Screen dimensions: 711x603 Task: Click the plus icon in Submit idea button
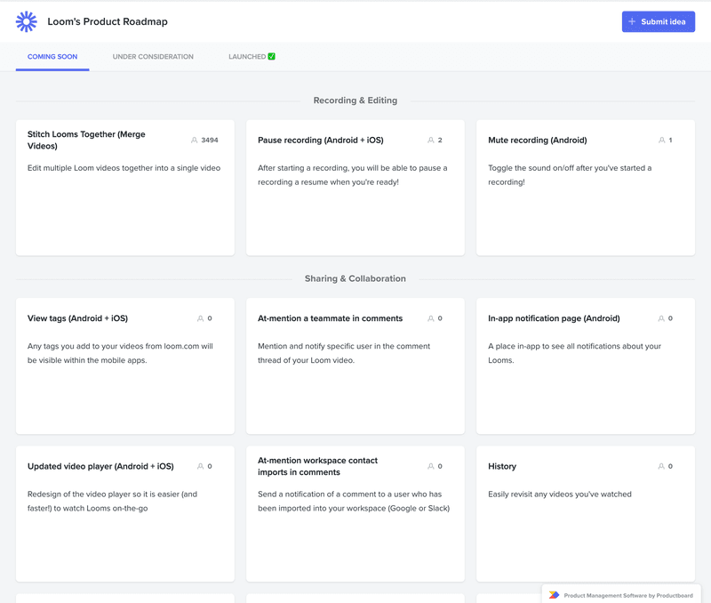pyautogui.click(x=632, y=21)
